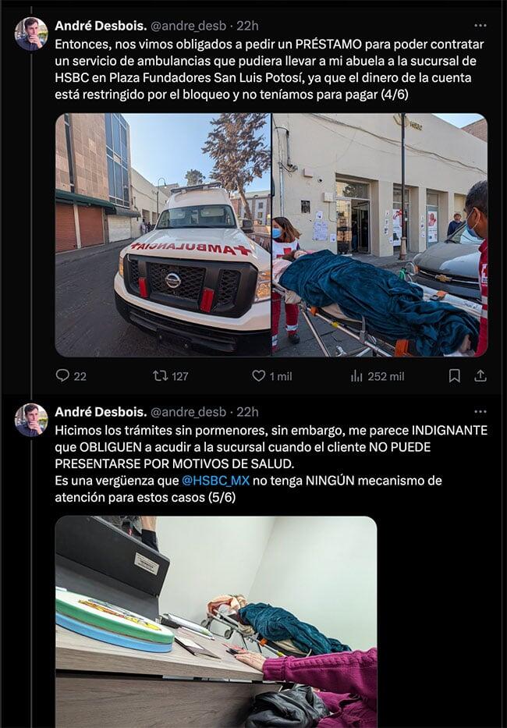Enlarge the bank office stretcher photo
The image size is (507, 728).
(216, 622)
